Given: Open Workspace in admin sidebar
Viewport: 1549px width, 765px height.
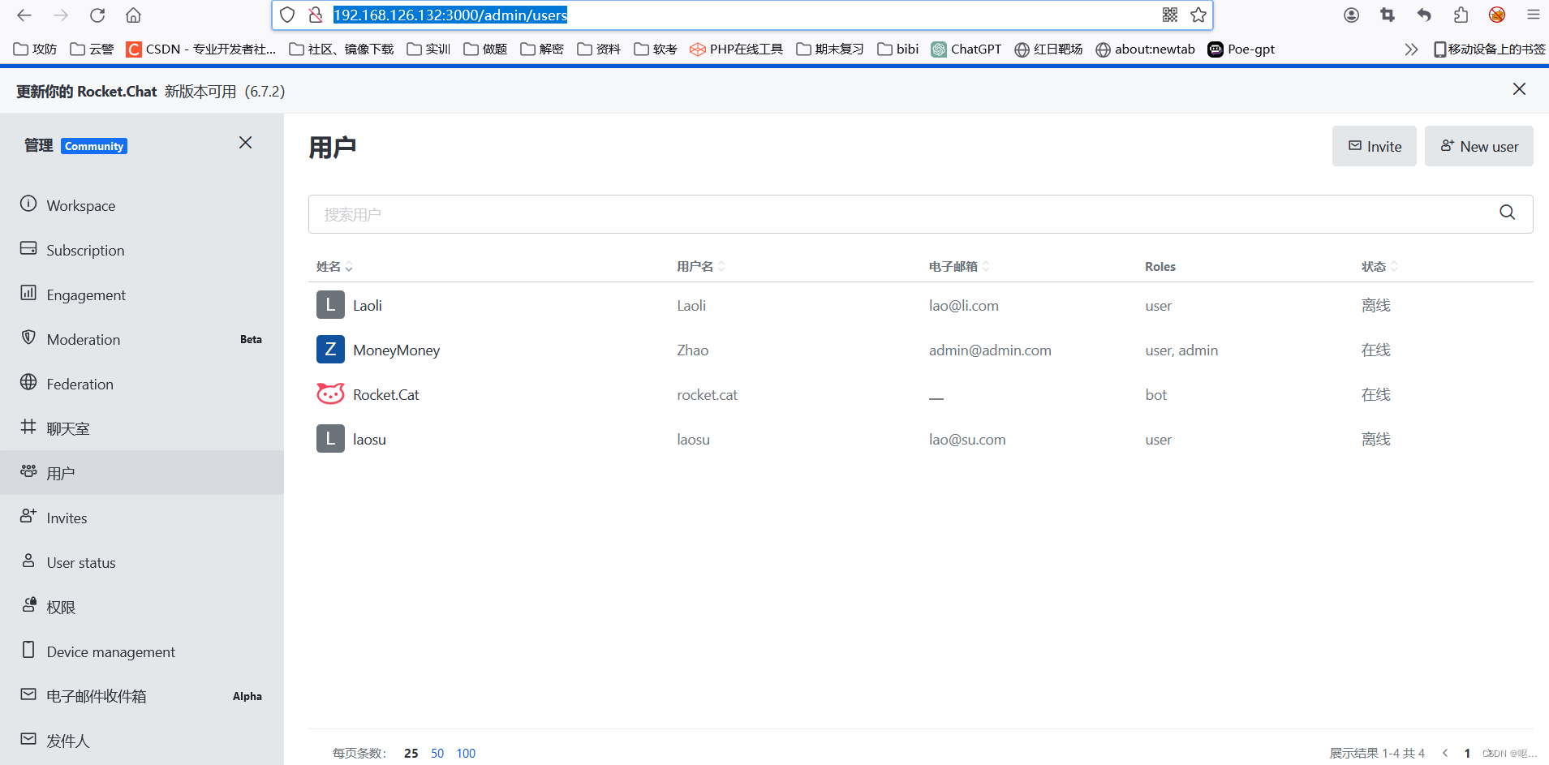Looking at the screenshot, I should pos(142,205).
